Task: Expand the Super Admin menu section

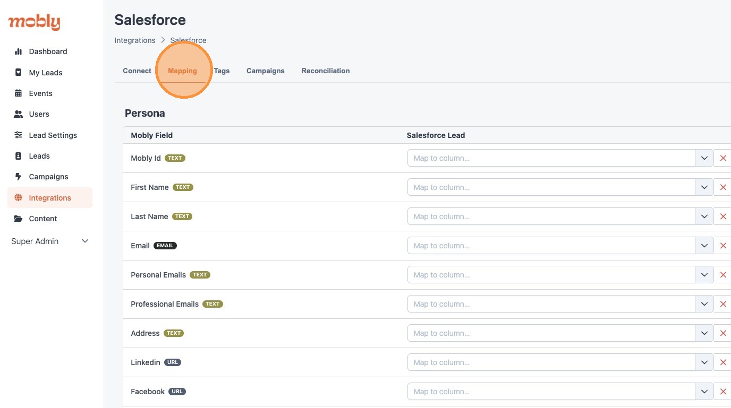Action: 84,241
